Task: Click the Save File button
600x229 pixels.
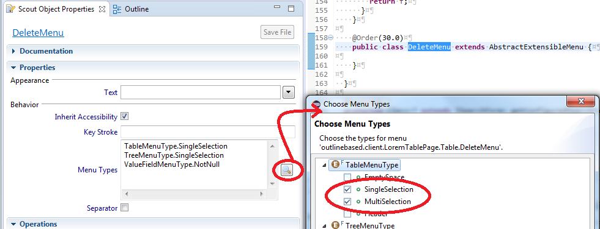Action: [x=278, y=32]
